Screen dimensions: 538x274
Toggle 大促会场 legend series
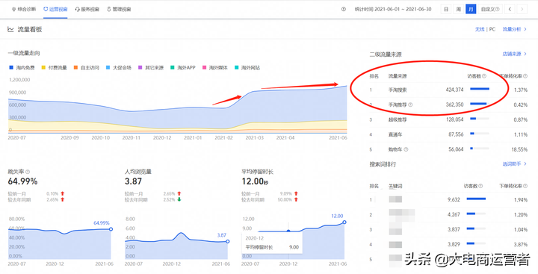click(119, 68)
